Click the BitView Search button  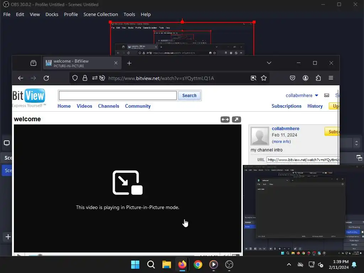click(189, 95)
